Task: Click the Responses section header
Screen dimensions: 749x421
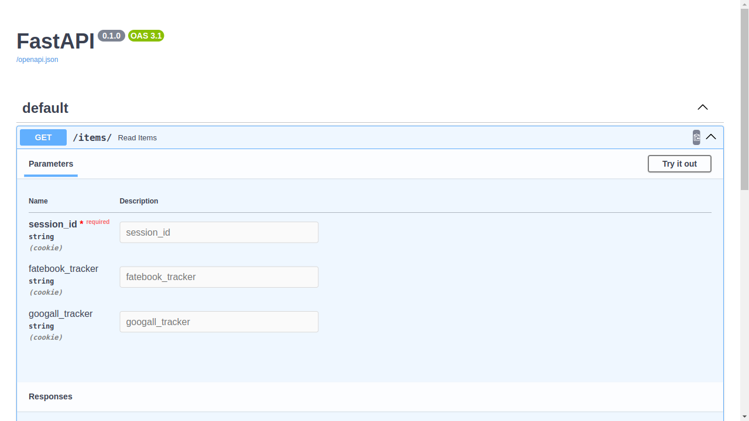Action: coord(50,396)
